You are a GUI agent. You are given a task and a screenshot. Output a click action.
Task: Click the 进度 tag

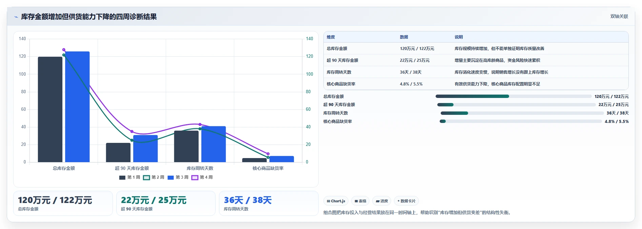pyautogui.click(x=382, y=201)
